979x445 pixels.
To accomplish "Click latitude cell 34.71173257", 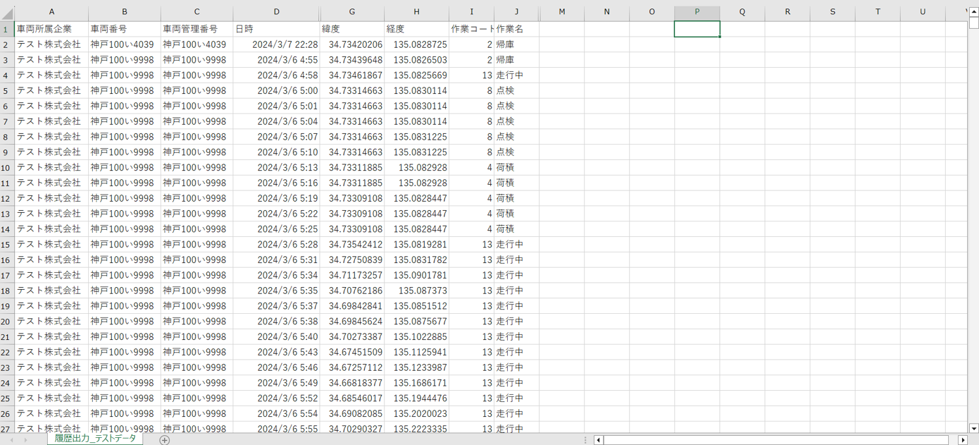I will coord(352,275).
